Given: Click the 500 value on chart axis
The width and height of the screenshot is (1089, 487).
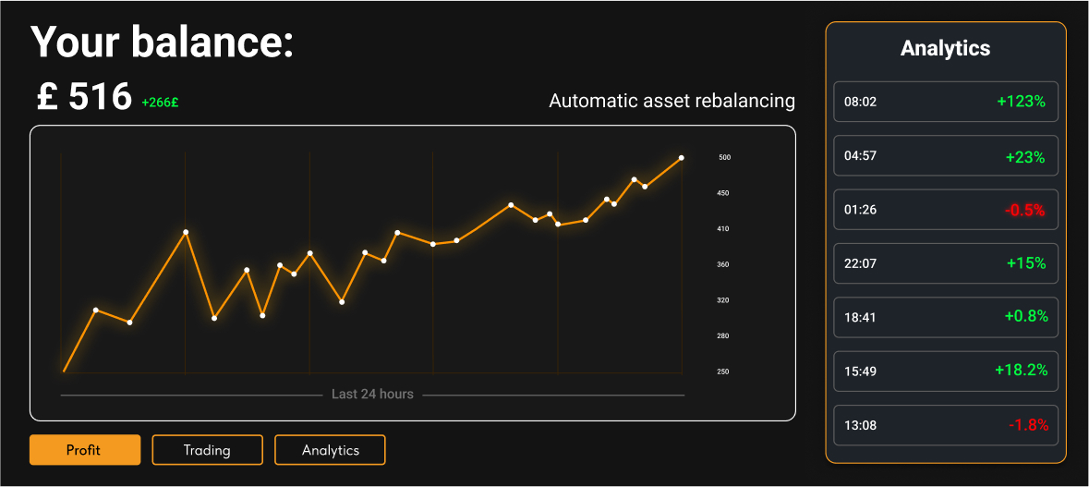Looking at the screenshot, I should coord(724,158).
